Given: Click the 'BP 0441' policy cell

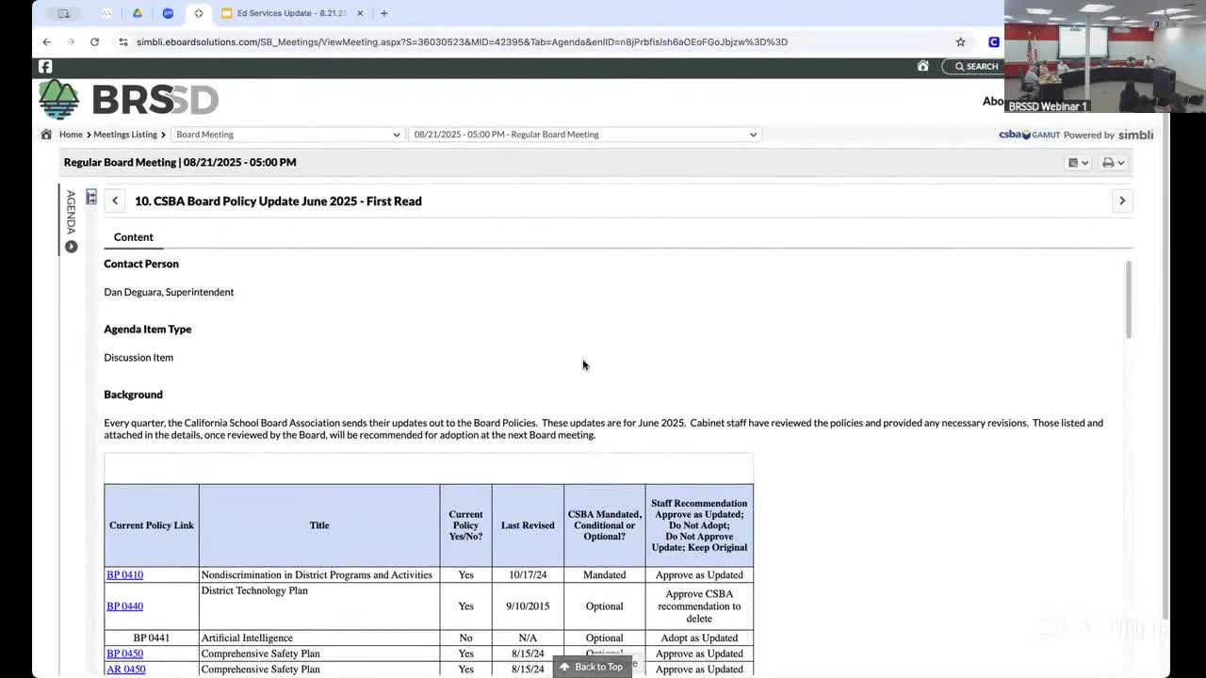Looking at the screenshot, I should pos(152,638).
